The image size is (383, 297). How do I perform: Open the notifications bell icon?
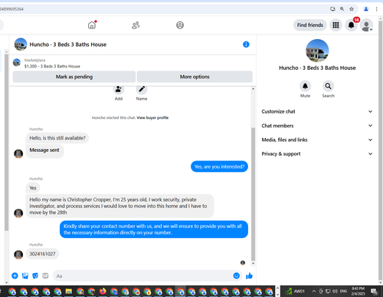(352, 25)
